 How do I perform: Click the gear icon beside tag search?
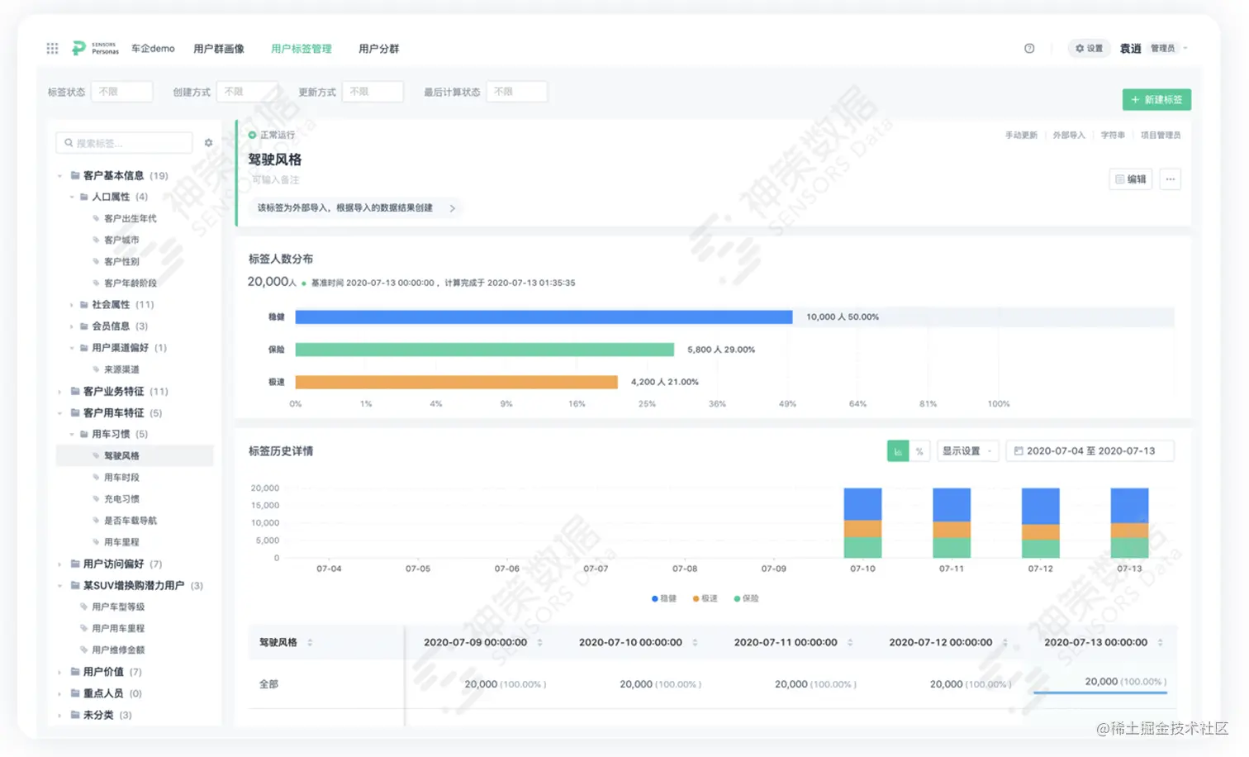point(208,143)
